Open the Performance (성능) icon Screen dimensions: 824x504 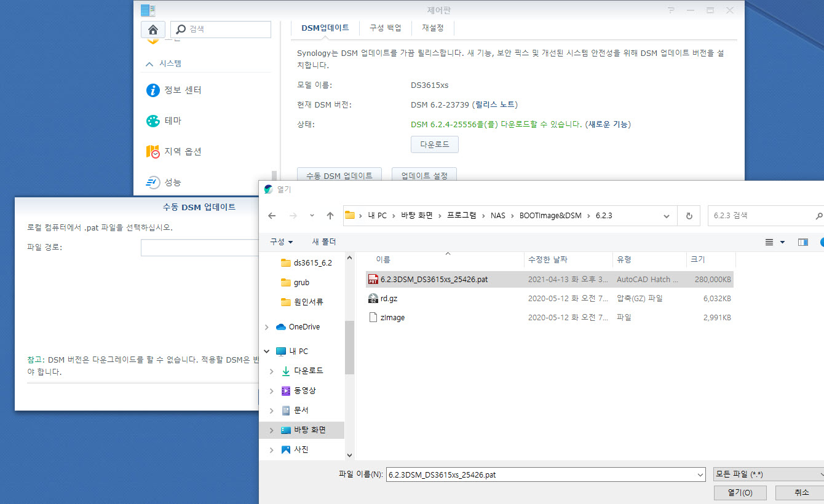click(x=153, y=183)
